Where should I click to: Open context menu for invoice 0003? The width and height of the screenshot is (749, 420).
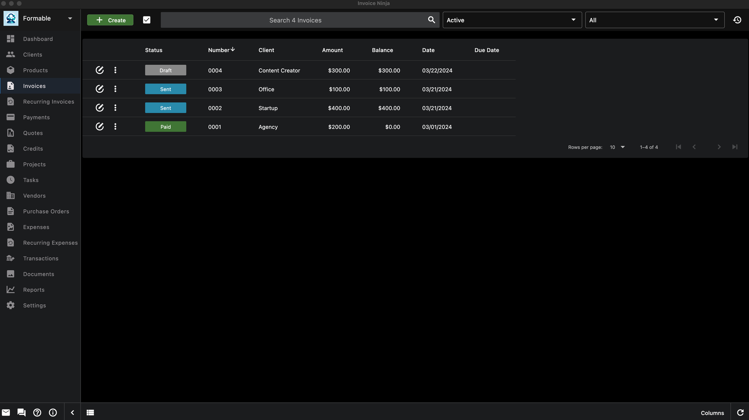click(x=115, y=88)
